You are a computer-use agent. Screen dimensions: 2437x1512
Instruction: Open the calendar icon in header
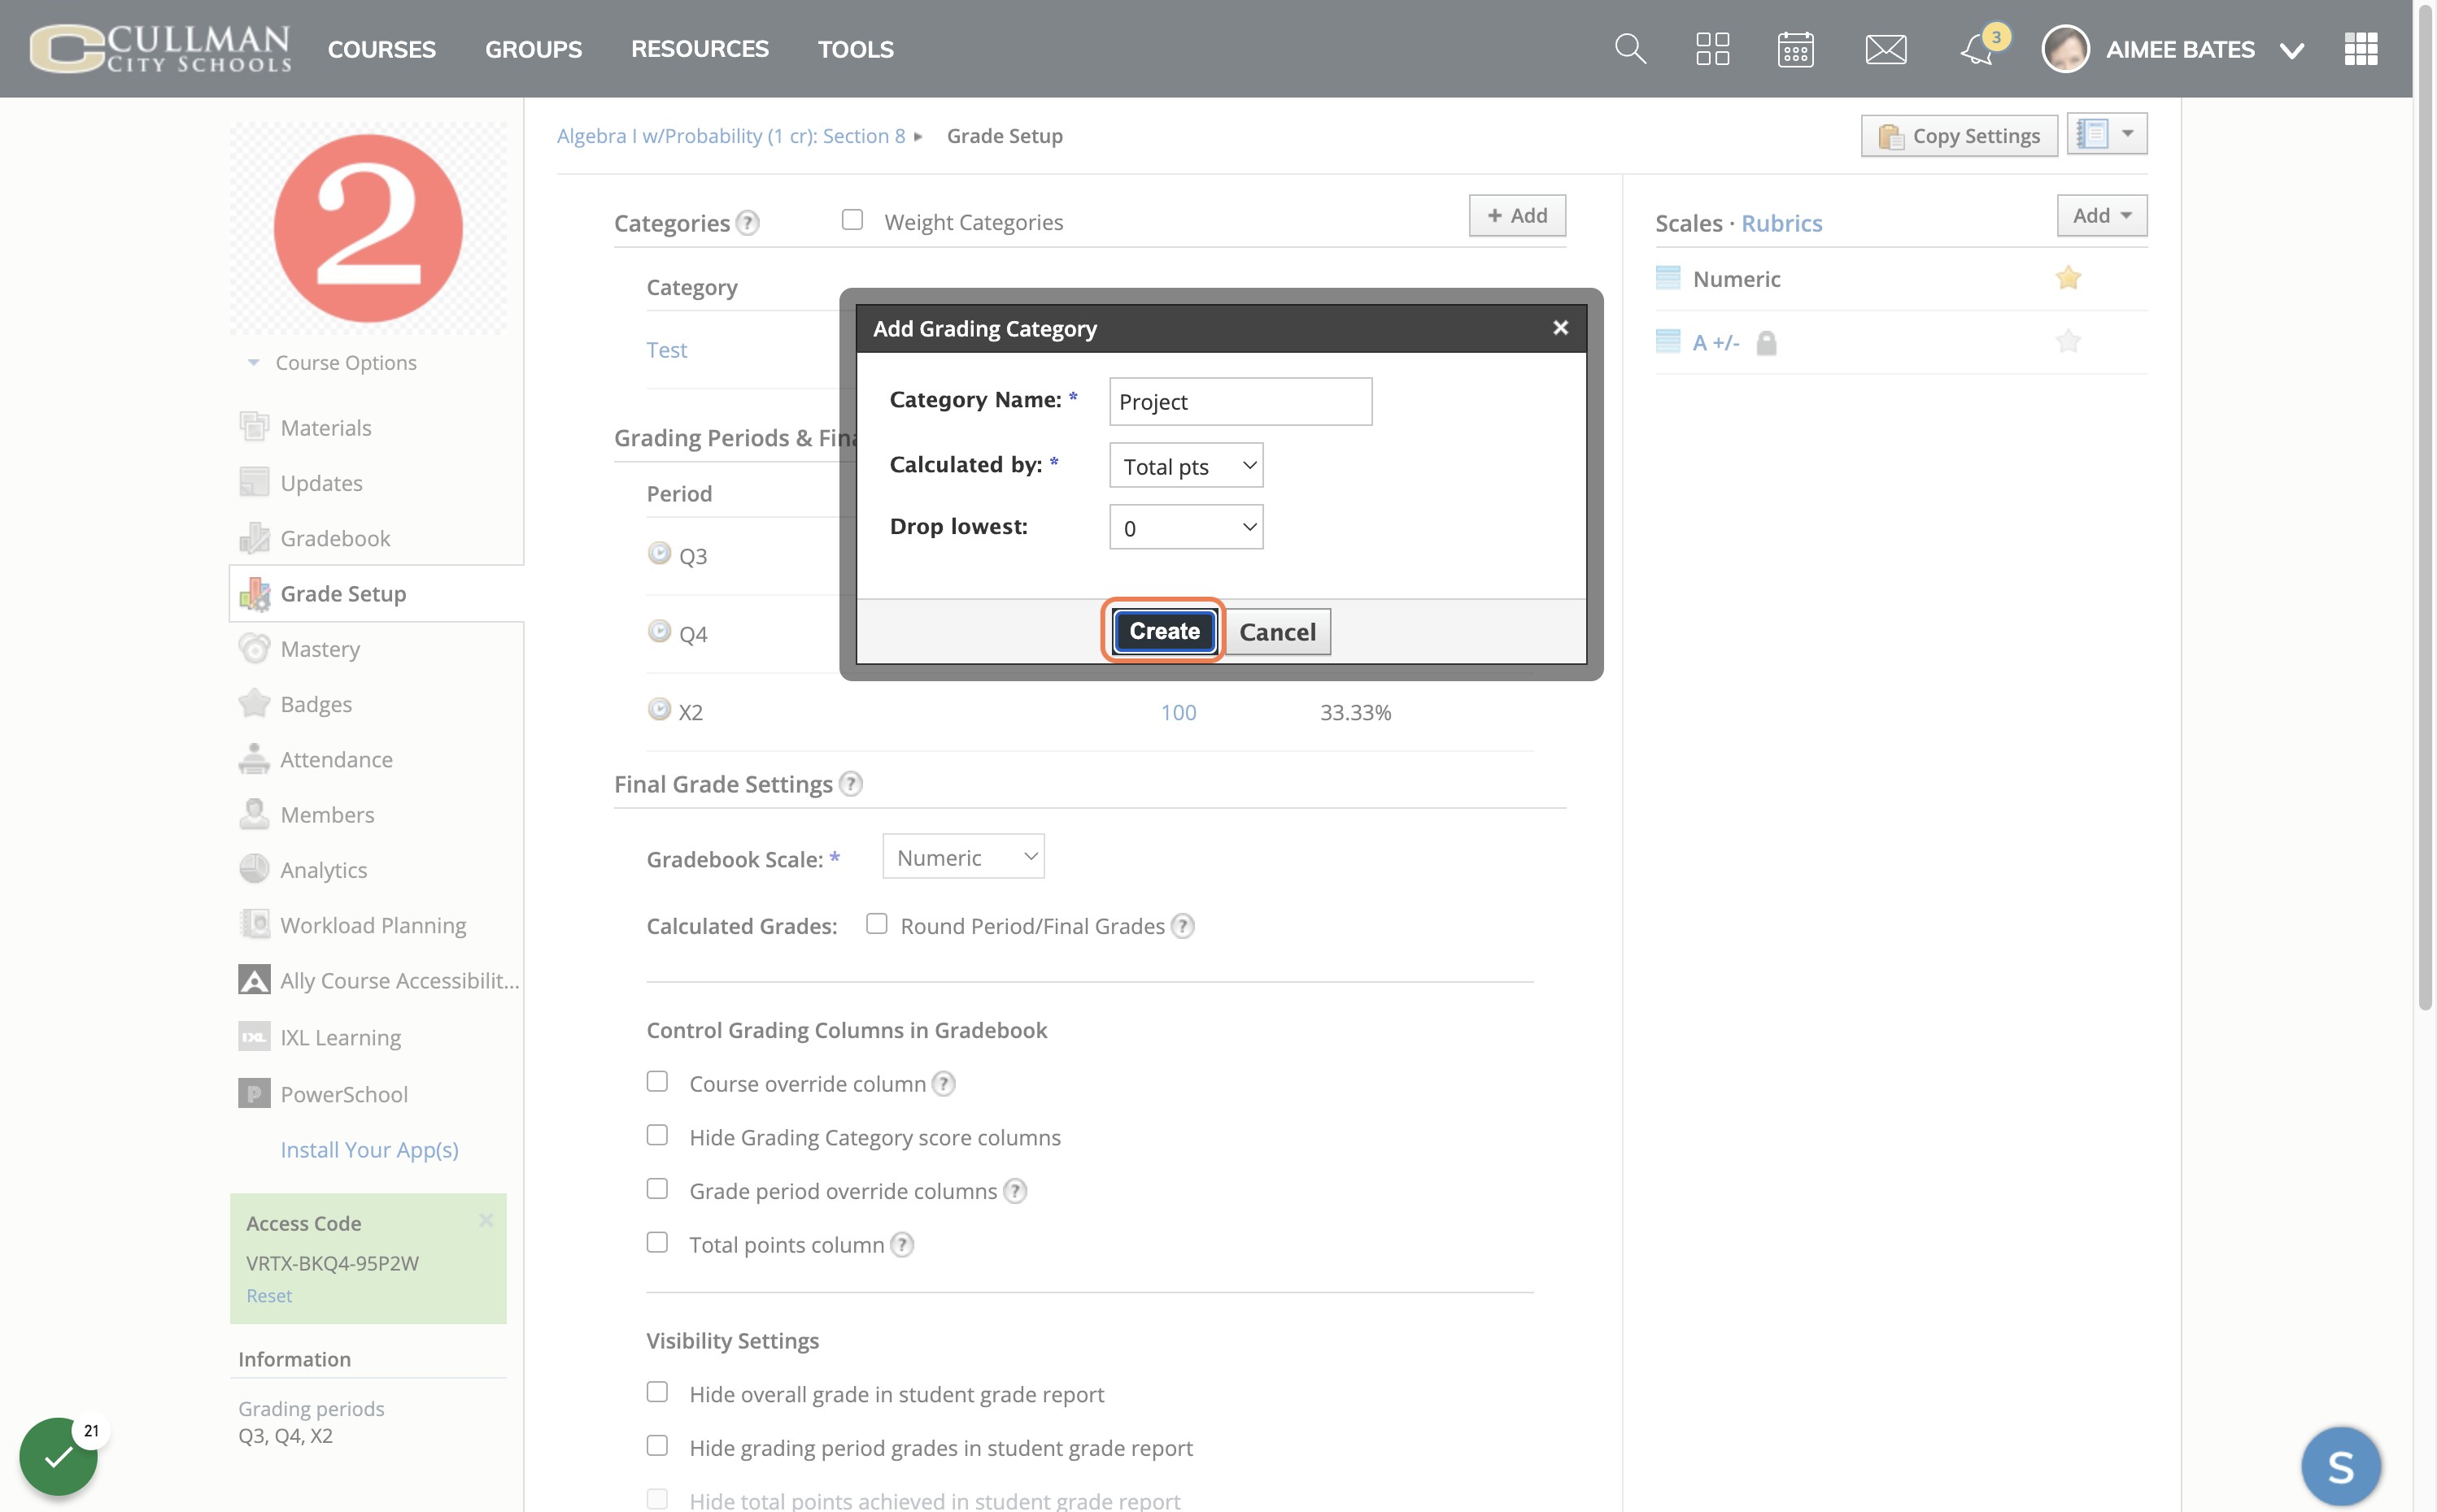click(1796, 48)
